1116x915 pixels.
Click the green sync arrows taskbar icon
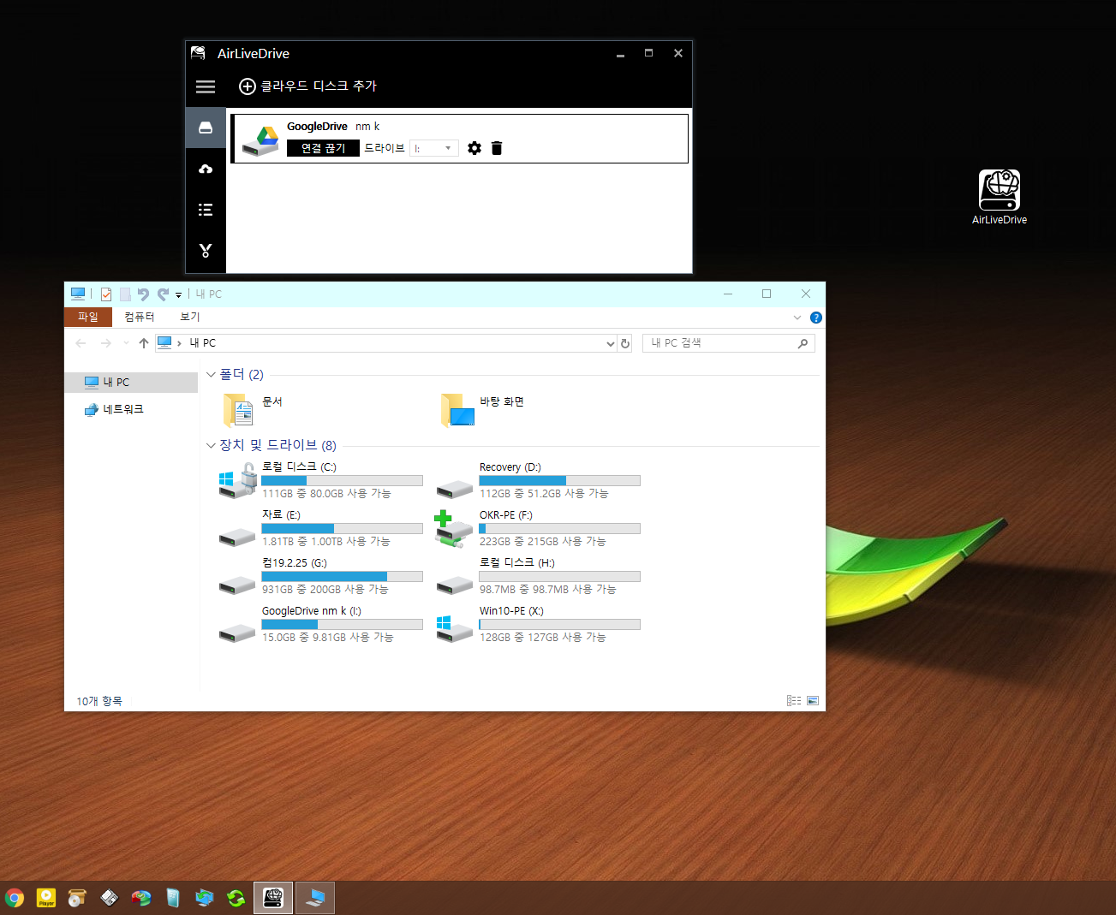click(x=236, y=898)
